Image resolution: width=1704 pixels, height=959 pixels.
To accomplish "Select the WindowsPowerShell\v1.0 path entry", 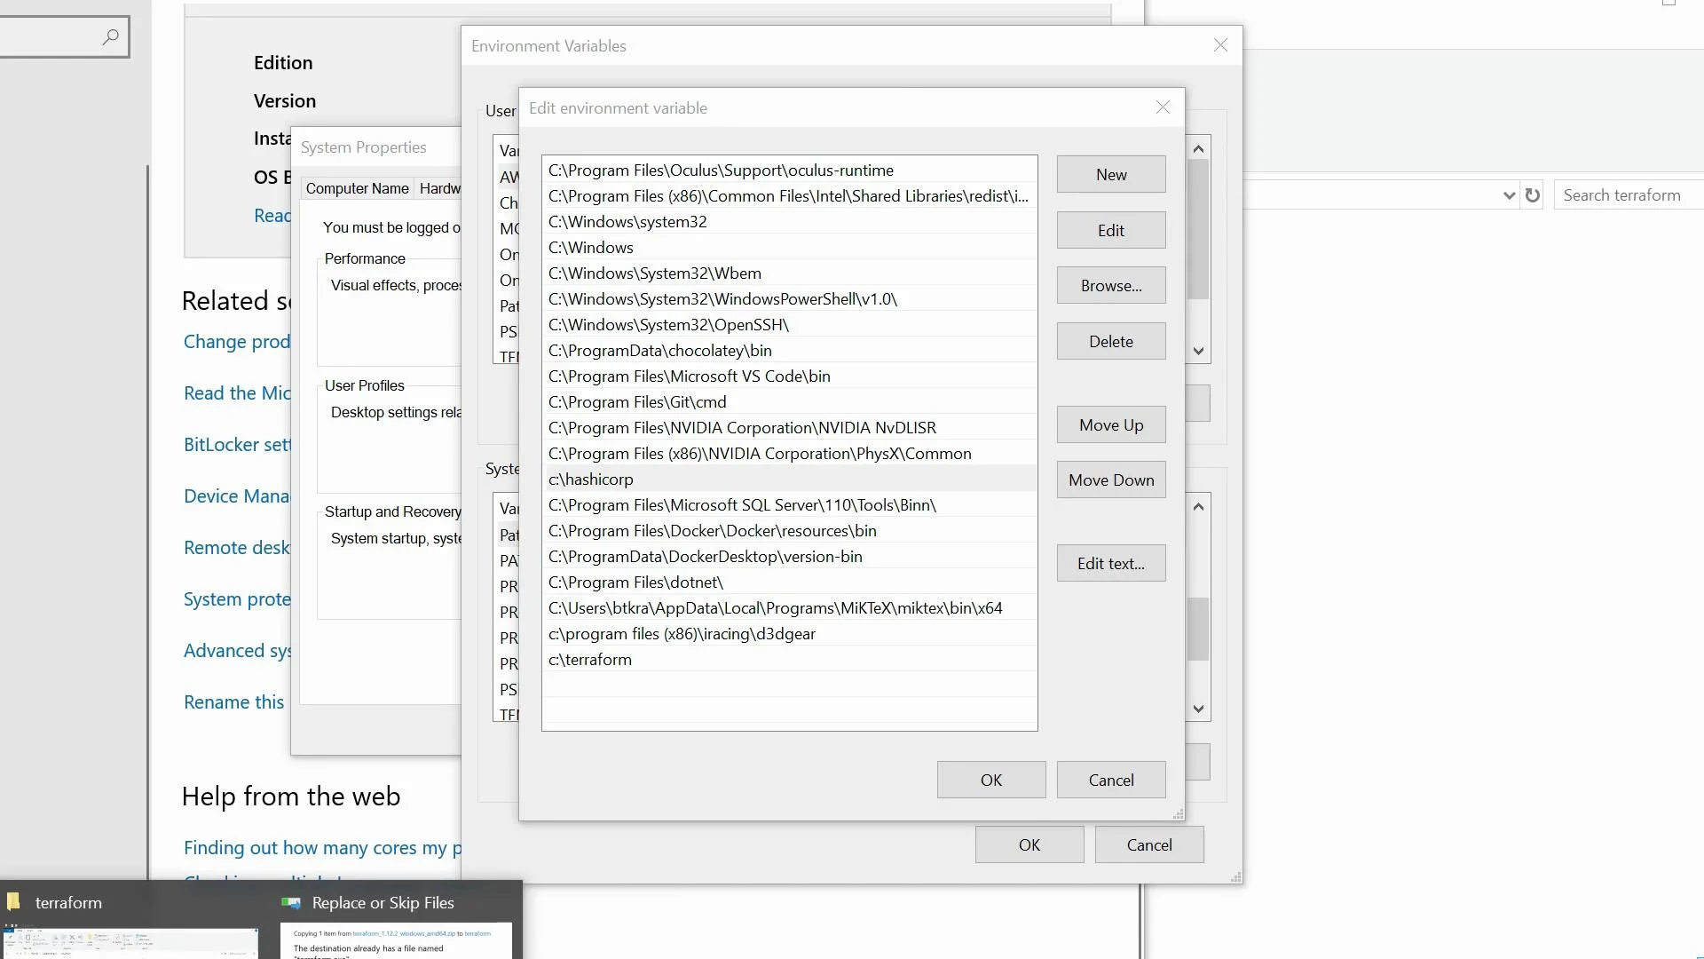I will [790, 299].
